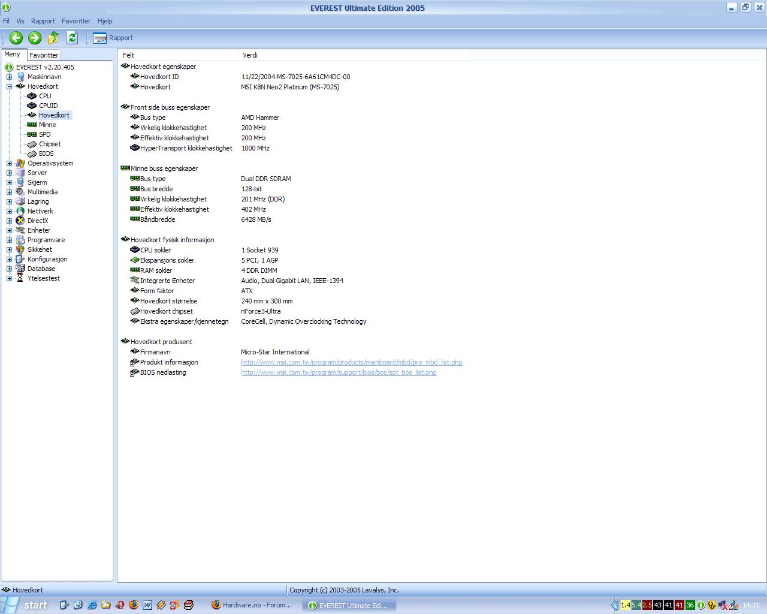Click the Enheter icon in tree
This screenshot has height=614, width=767.
point(20,230)
